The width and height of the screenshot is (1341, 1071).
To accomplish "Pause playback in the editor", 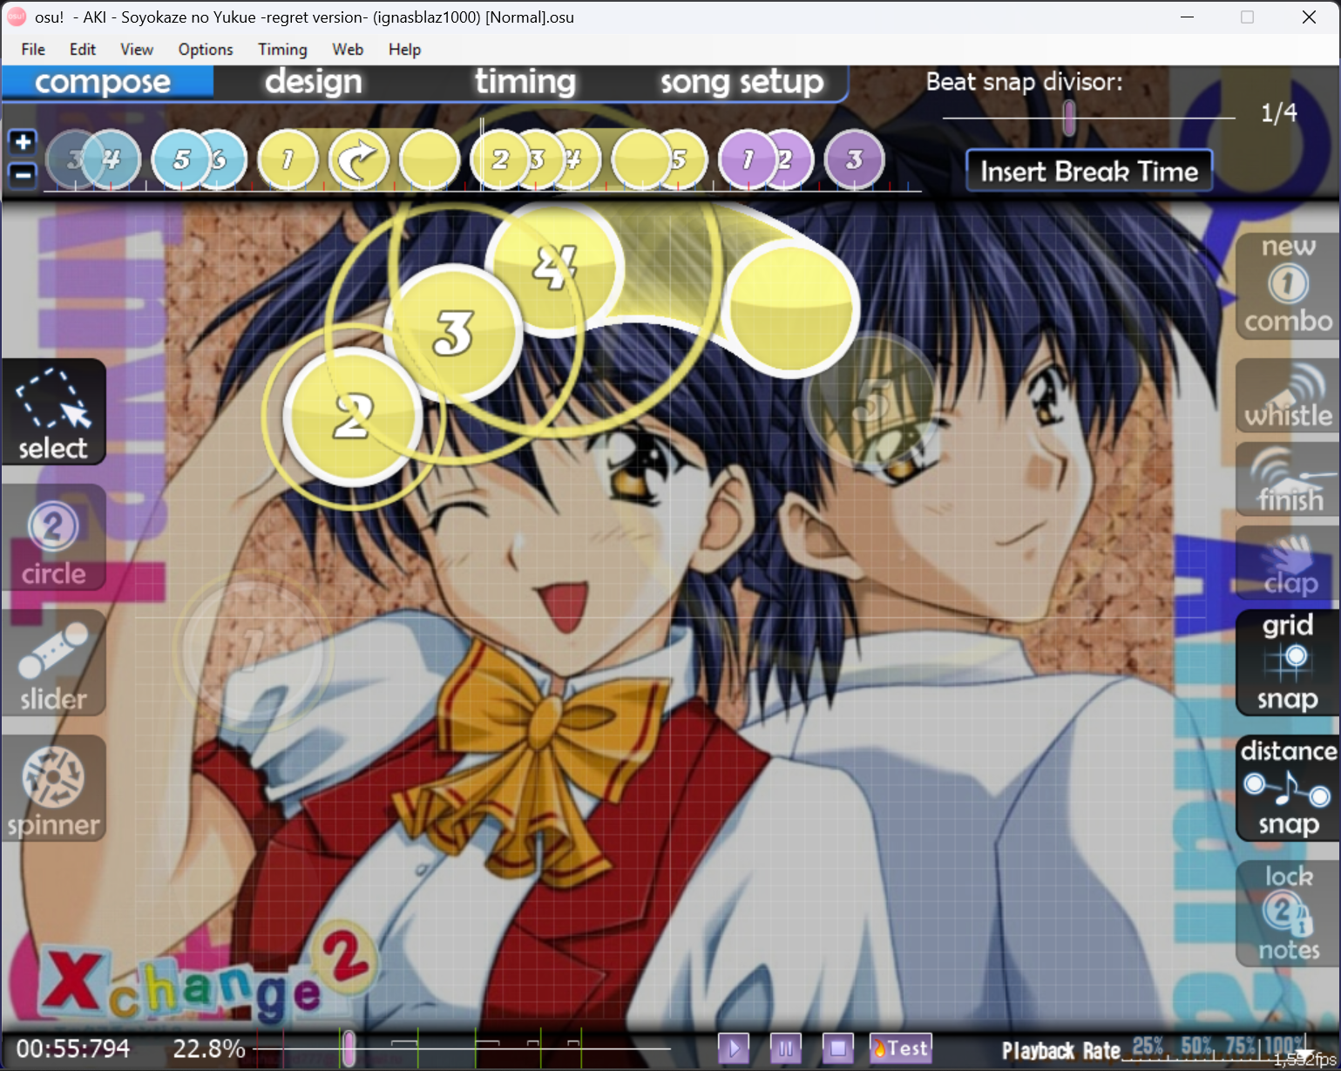I will coord(785,1047).
